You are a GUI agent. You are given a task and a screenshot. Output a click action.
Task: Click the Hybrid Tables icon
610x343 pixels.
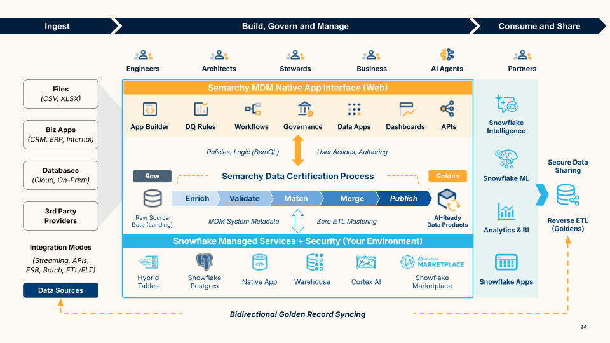[x=148, y=262]
